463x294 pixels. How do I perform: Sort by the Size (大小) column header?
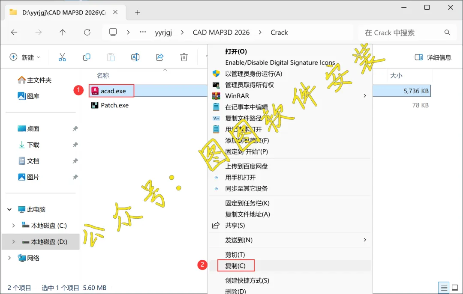(x=396, y=75)
